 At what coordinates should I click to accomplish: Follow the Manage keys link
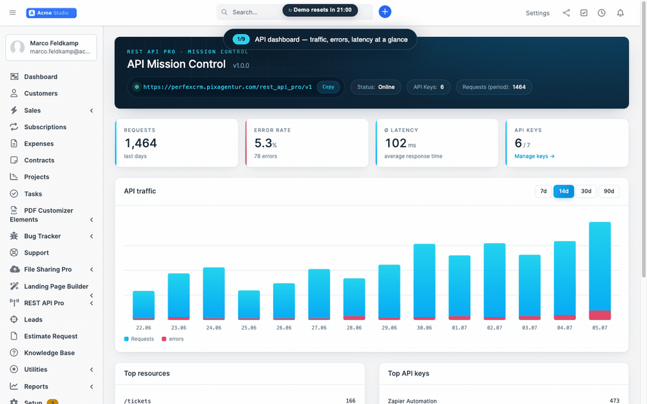coord(534,156)
